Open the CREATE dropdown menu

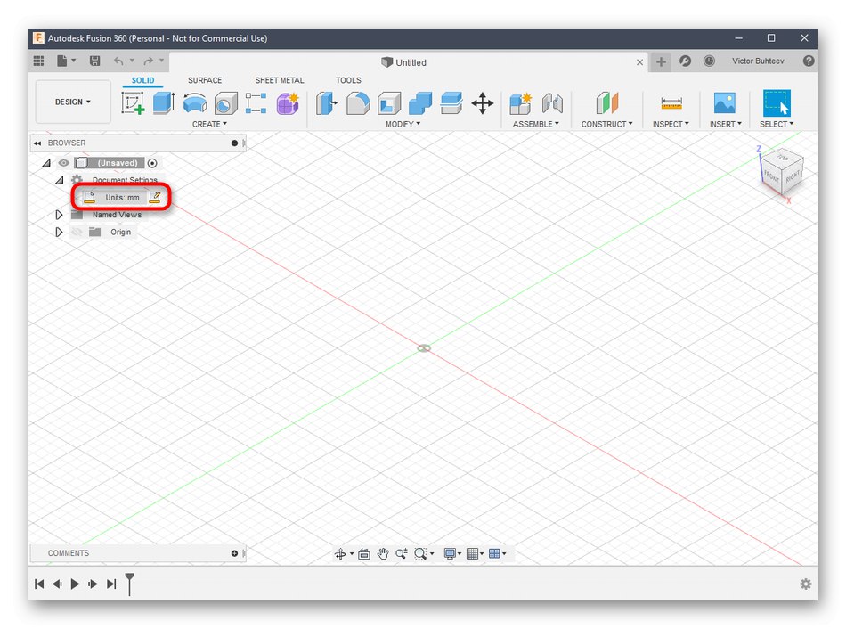click(209, 124)
